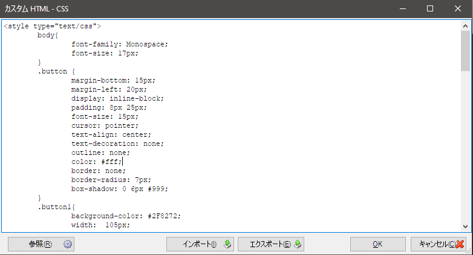Click on 'cursor: pointer;' line
Image resolution: width=473 pixels, height=255 pixels.
click(x=105, y=125)
